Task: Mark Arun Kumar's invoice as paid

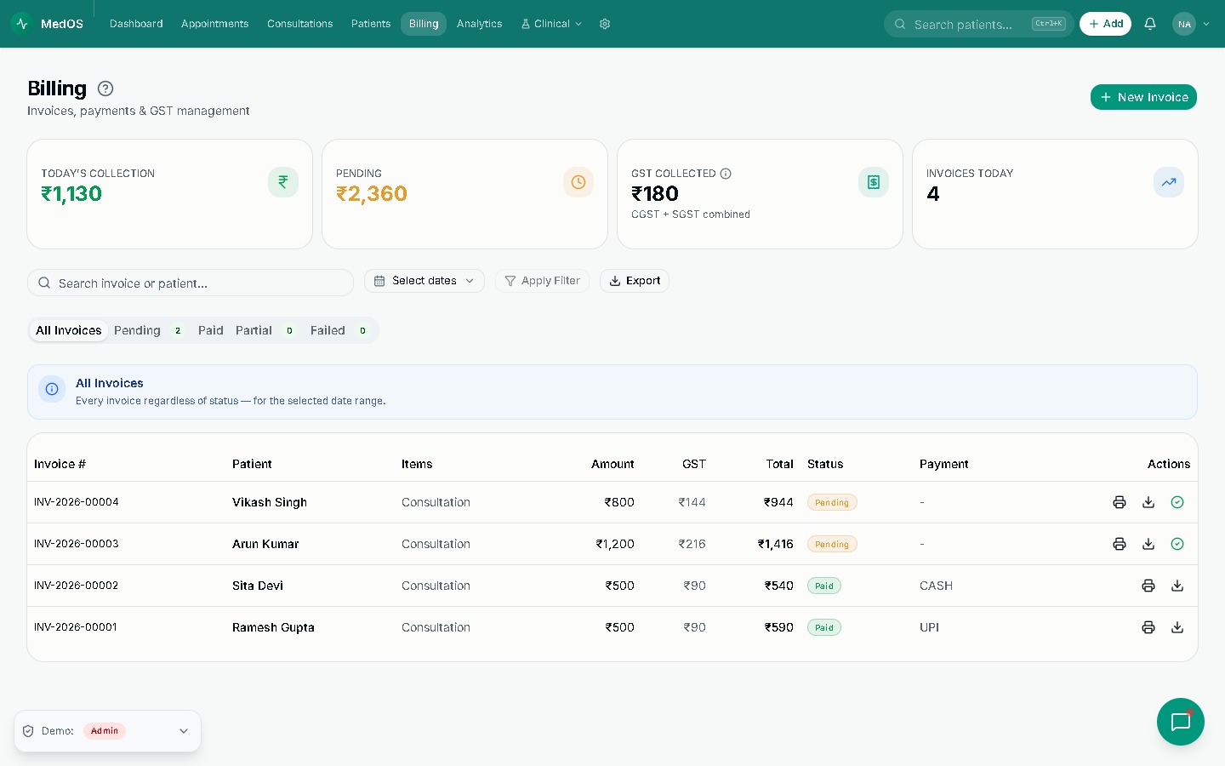Action: tap(1177, 544)
